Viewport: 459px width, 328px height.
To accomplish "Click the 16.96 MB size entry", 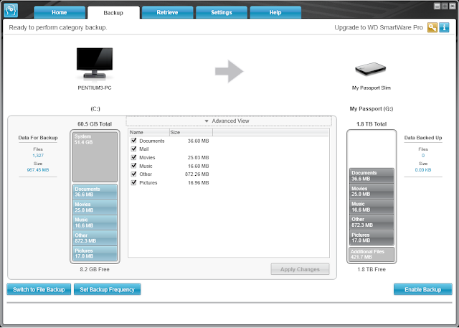I will 199,183.
